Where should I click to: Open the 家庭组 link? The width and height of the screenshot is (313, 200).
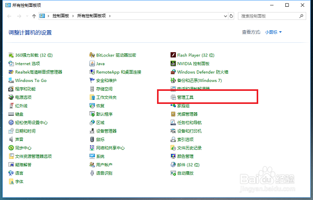click(x=183, y=105)
